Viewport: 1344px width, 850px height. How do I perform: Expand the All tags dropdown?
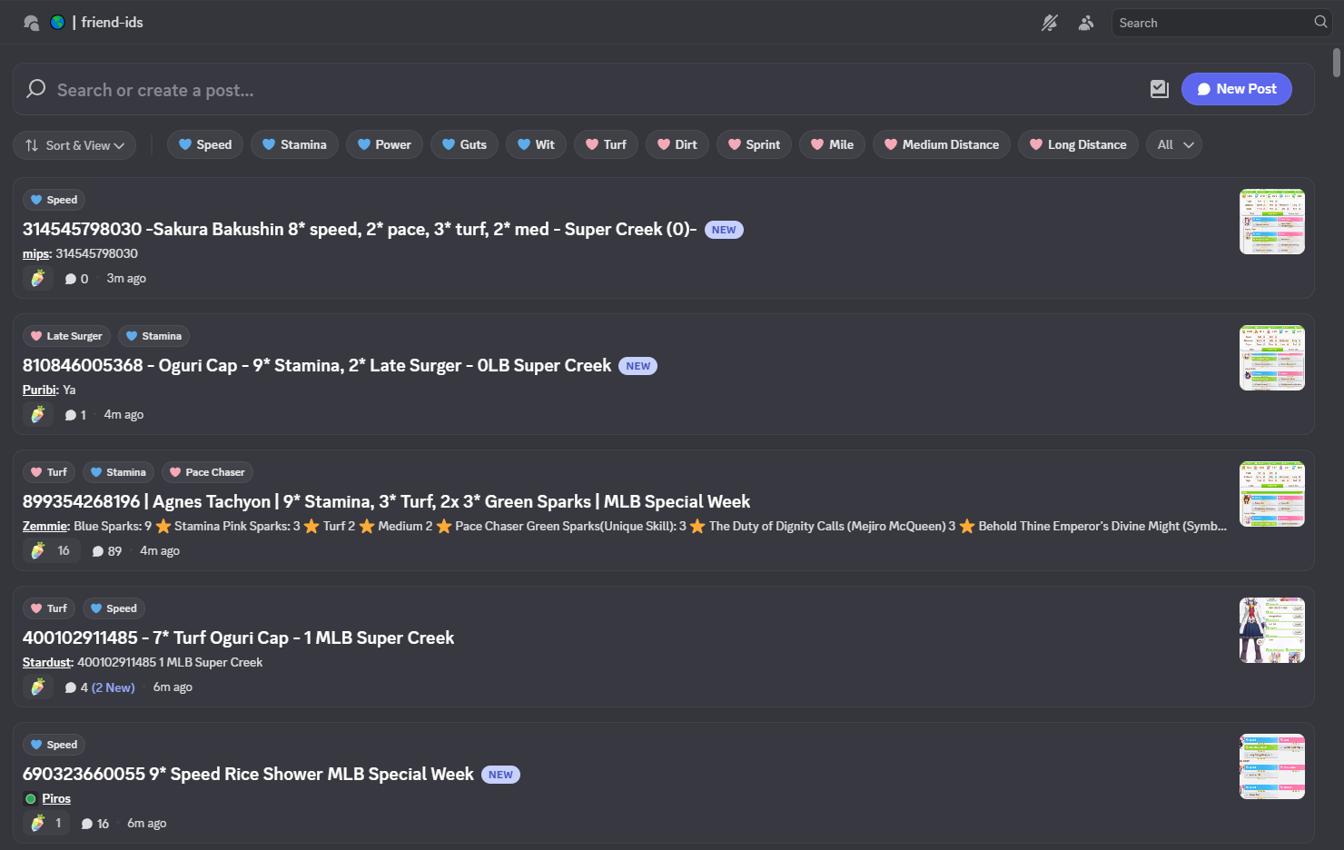pos(1174,144)
